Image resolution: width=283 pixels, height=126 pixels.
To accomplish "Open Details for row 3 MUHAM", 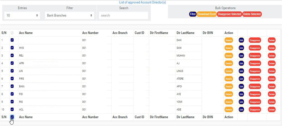I will click(228, 56).
